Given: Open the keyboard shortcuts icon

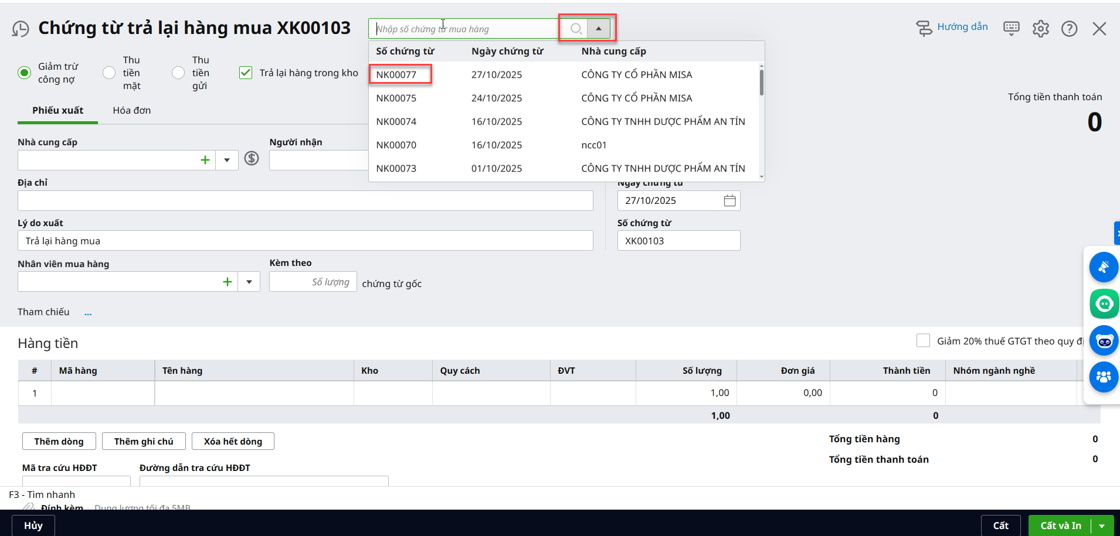Looking at the screenshot, I should (x=1011, y=28).
